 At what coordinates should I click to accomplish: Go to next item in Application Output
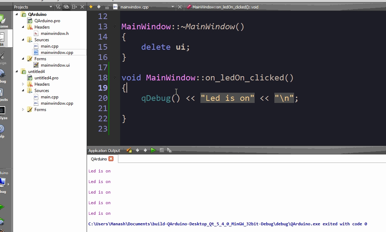coord(145,150)
